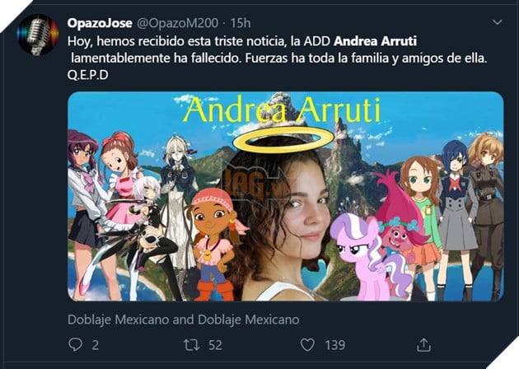
Task: Click the like count 139
Action: [x=335, y=345]
